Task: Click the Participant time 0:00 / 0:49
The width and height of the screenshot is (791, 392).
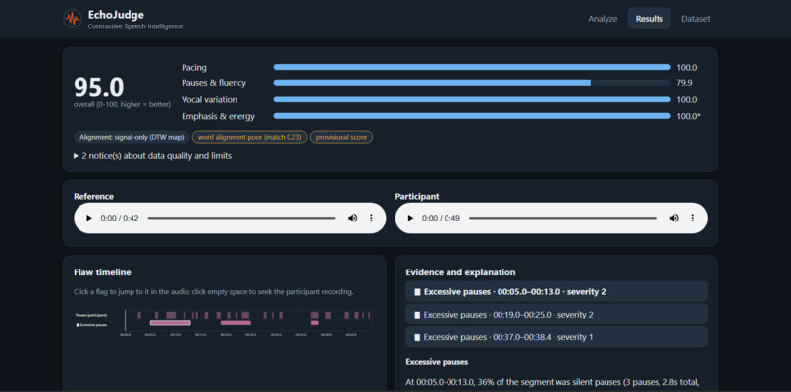Action: tap(441, 219)
